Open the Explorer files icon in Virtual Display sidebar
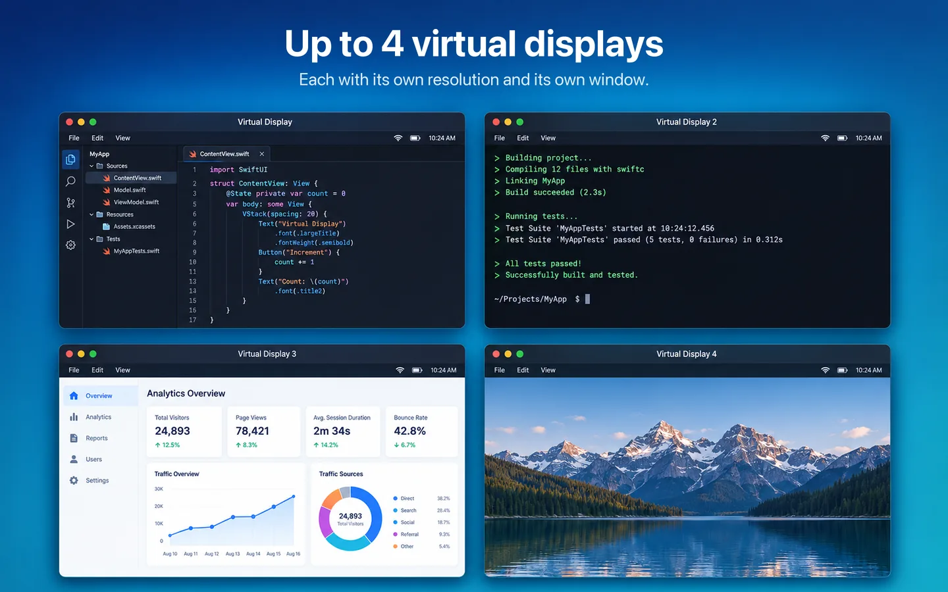948x592 pixels. [70, 159]
